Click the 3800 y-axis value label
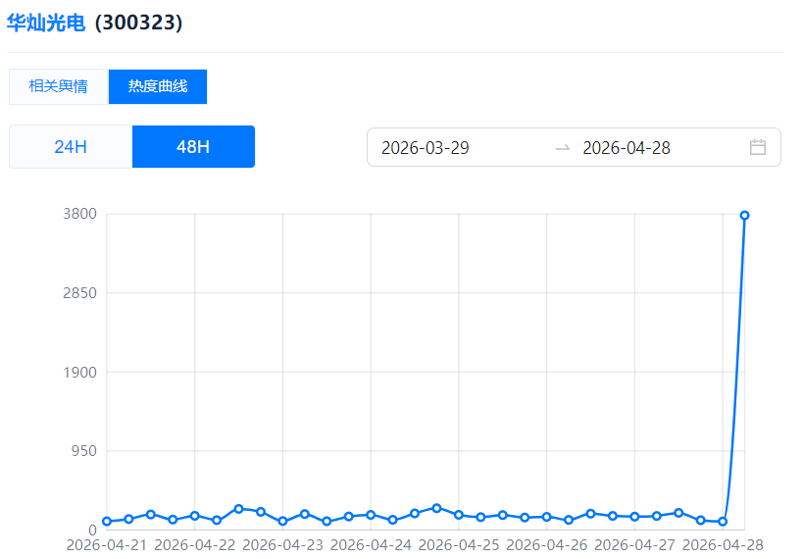The width and height of the screenshot is (803, 559). (79, 214)
